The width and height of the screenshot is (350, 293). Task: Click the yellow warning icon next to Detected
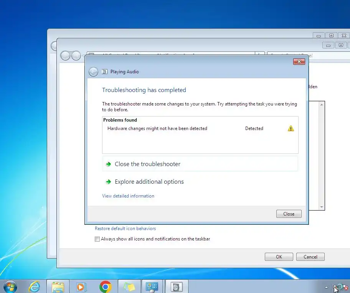[x=291, y=128]
